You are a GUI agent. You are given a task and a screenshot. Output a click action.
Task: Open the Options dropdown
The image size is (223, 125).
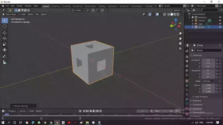pyautogui.click(x=178, y=10)
